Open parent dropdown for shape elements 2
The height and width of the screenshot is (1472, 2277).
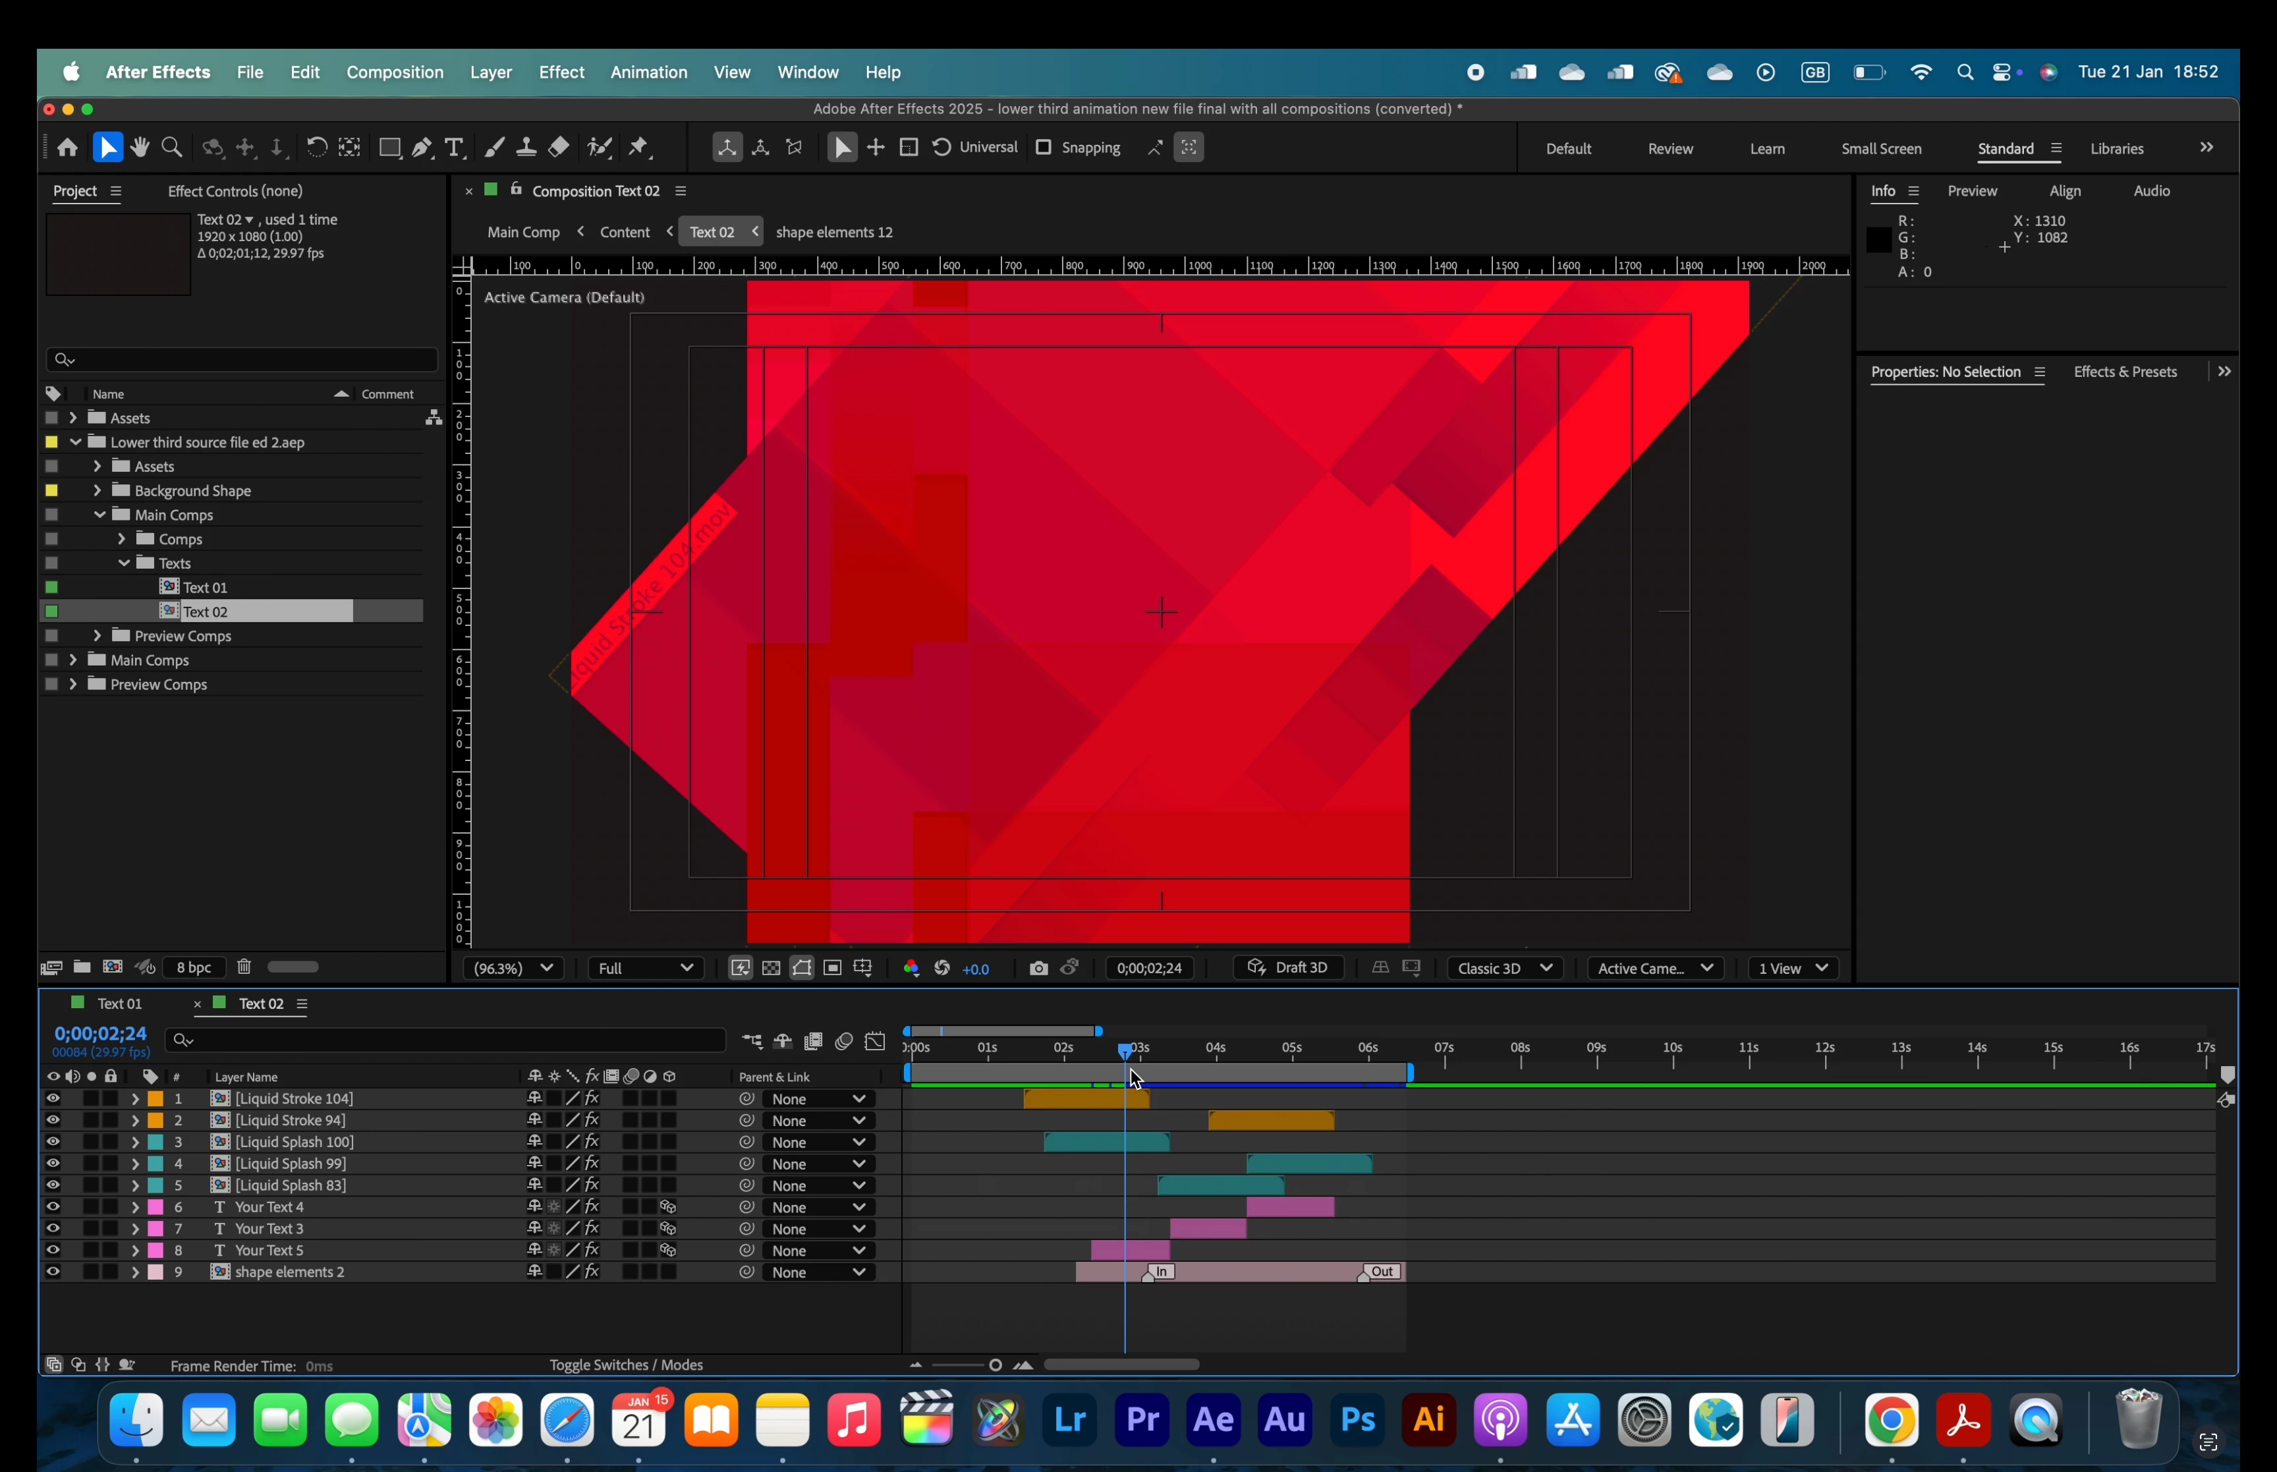[818, 1272]
